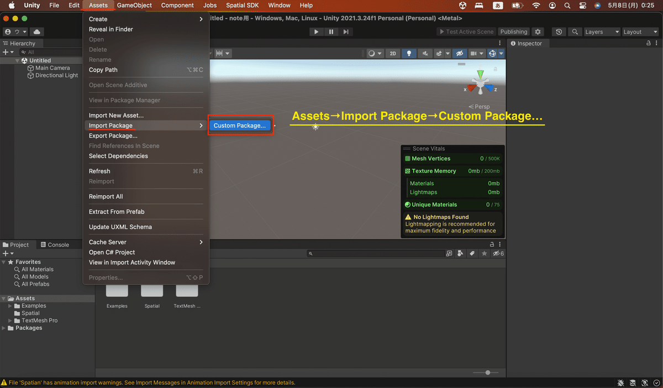
Task: Click the macOS Control Center icon
Action: point(582,6)
